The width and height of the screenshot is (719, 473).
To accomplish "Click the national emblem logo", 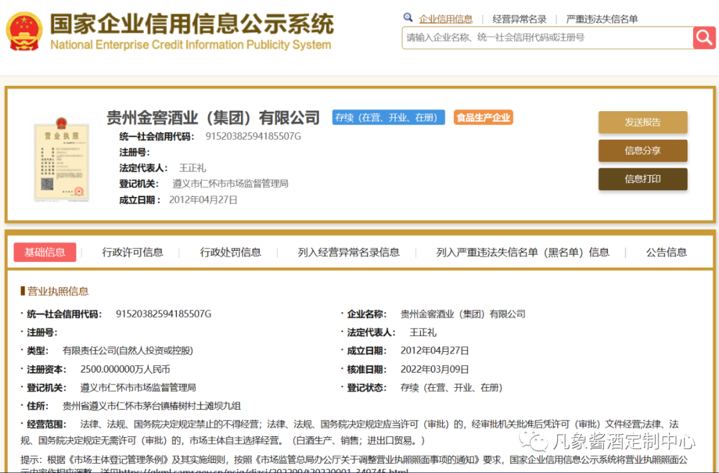I will (24, 31).
